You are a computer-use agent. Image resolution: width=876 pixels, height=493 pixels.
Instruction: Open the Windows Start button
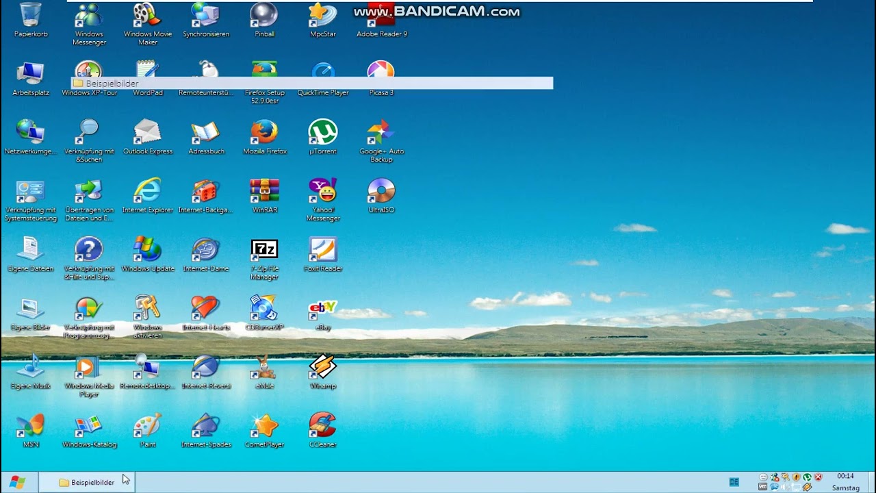click(18, 482)
